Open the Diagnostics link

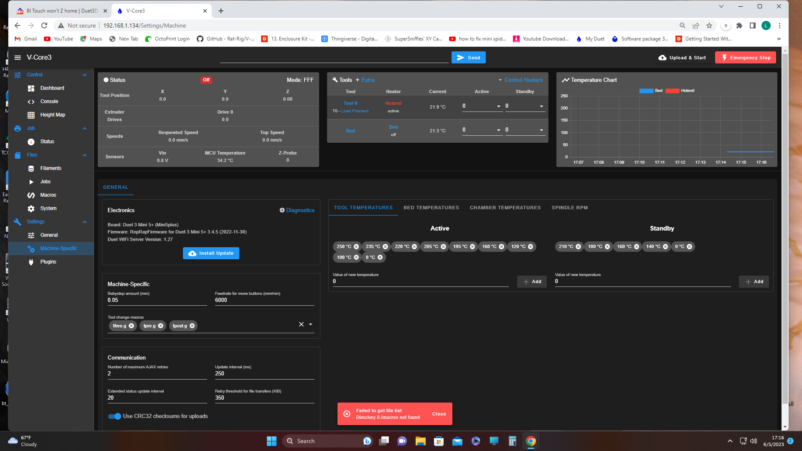tap(297, 210)
